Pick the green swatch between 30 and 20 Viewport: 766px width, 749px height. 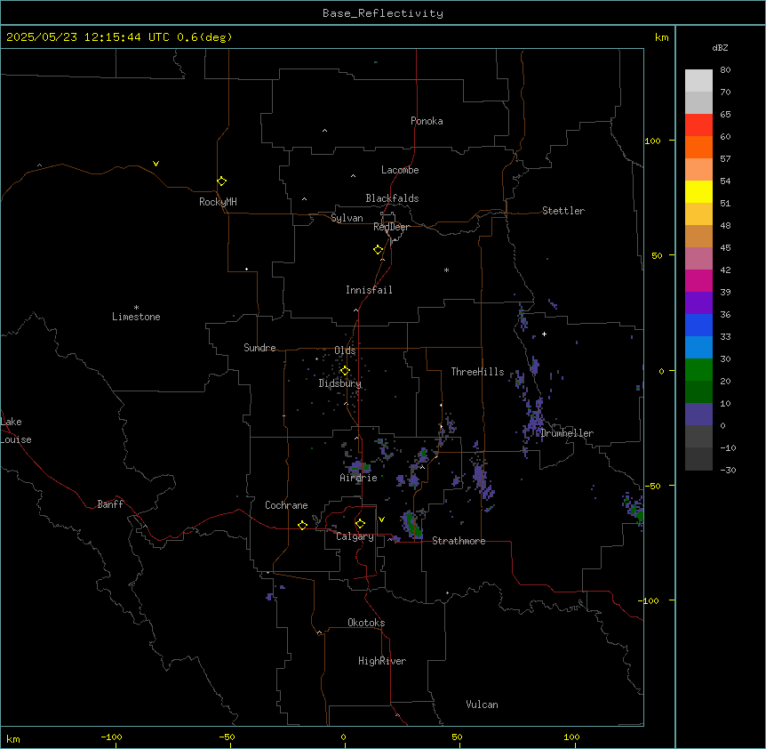[698, 370]
